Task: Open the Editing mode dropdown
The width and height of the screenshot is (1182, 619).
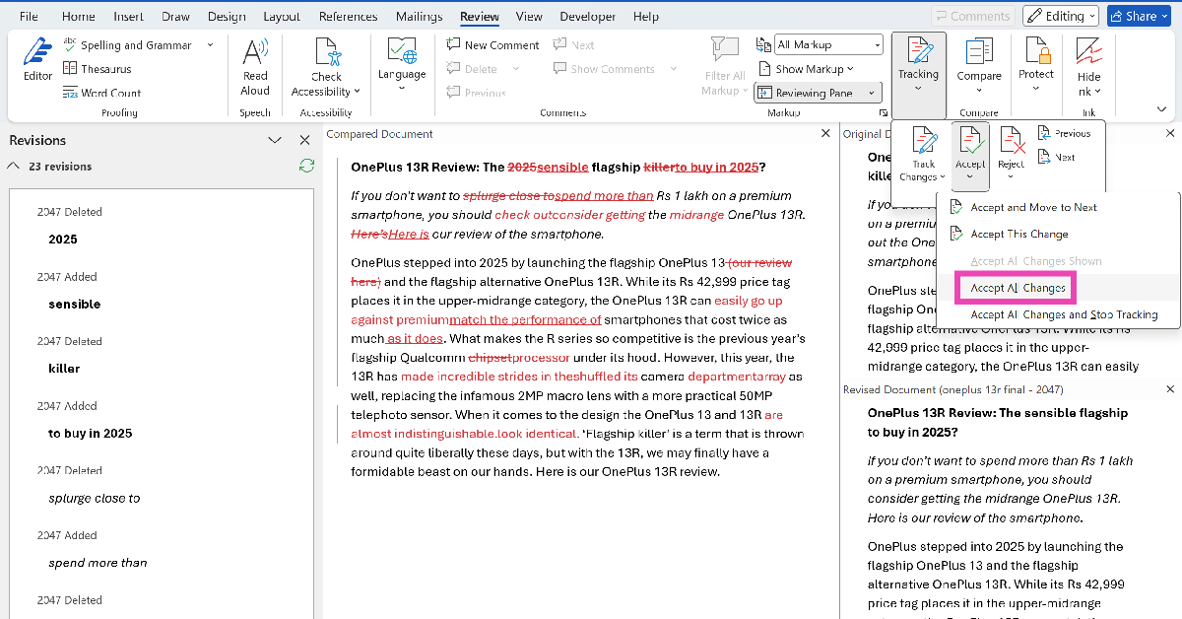Action: coord(1060,16)
